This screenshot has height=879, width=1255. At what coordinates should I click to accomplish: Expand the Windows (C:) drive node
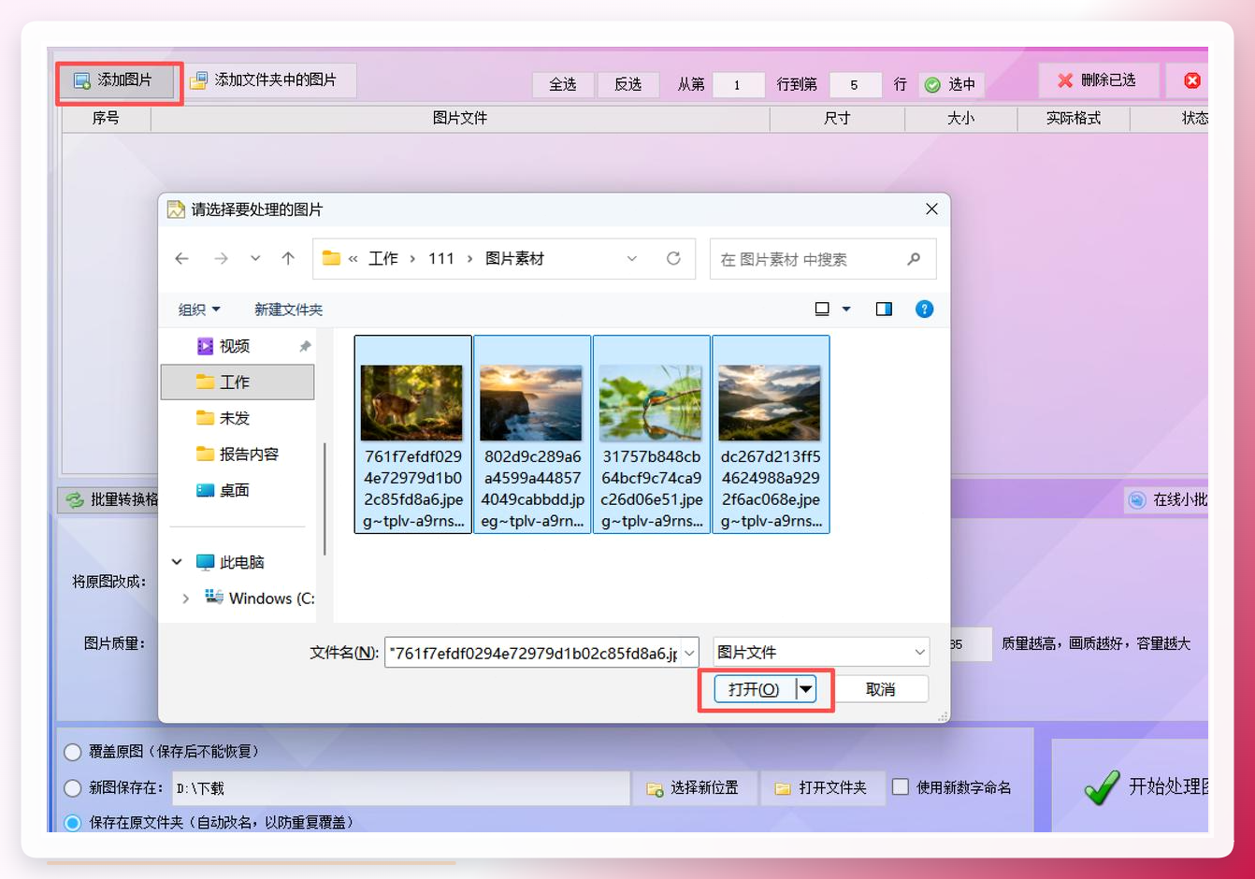(x=186, y=598)
